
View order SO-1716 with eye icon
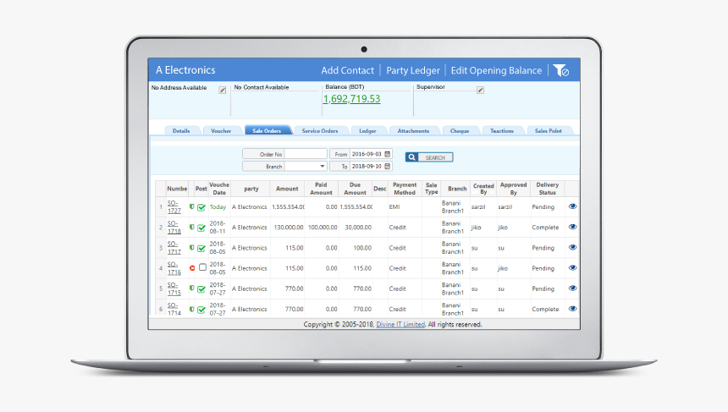click(572, 267)
